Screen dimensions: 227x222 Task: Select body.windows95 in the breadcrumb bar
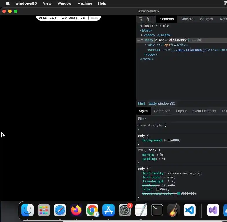coord(162,103)
